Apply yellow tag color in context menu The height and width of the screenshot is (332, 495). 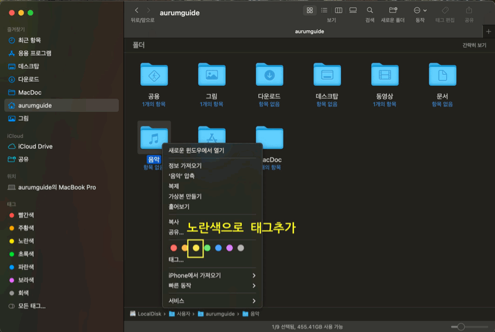click(x=196, y=248)
